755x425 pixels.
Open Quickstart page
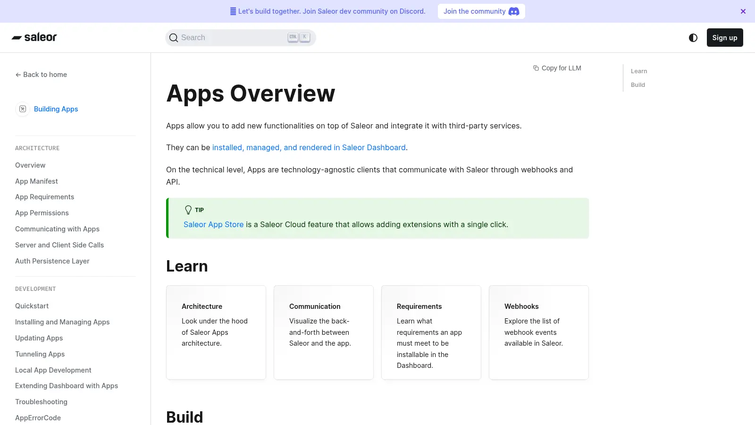[x=32, y=306]
